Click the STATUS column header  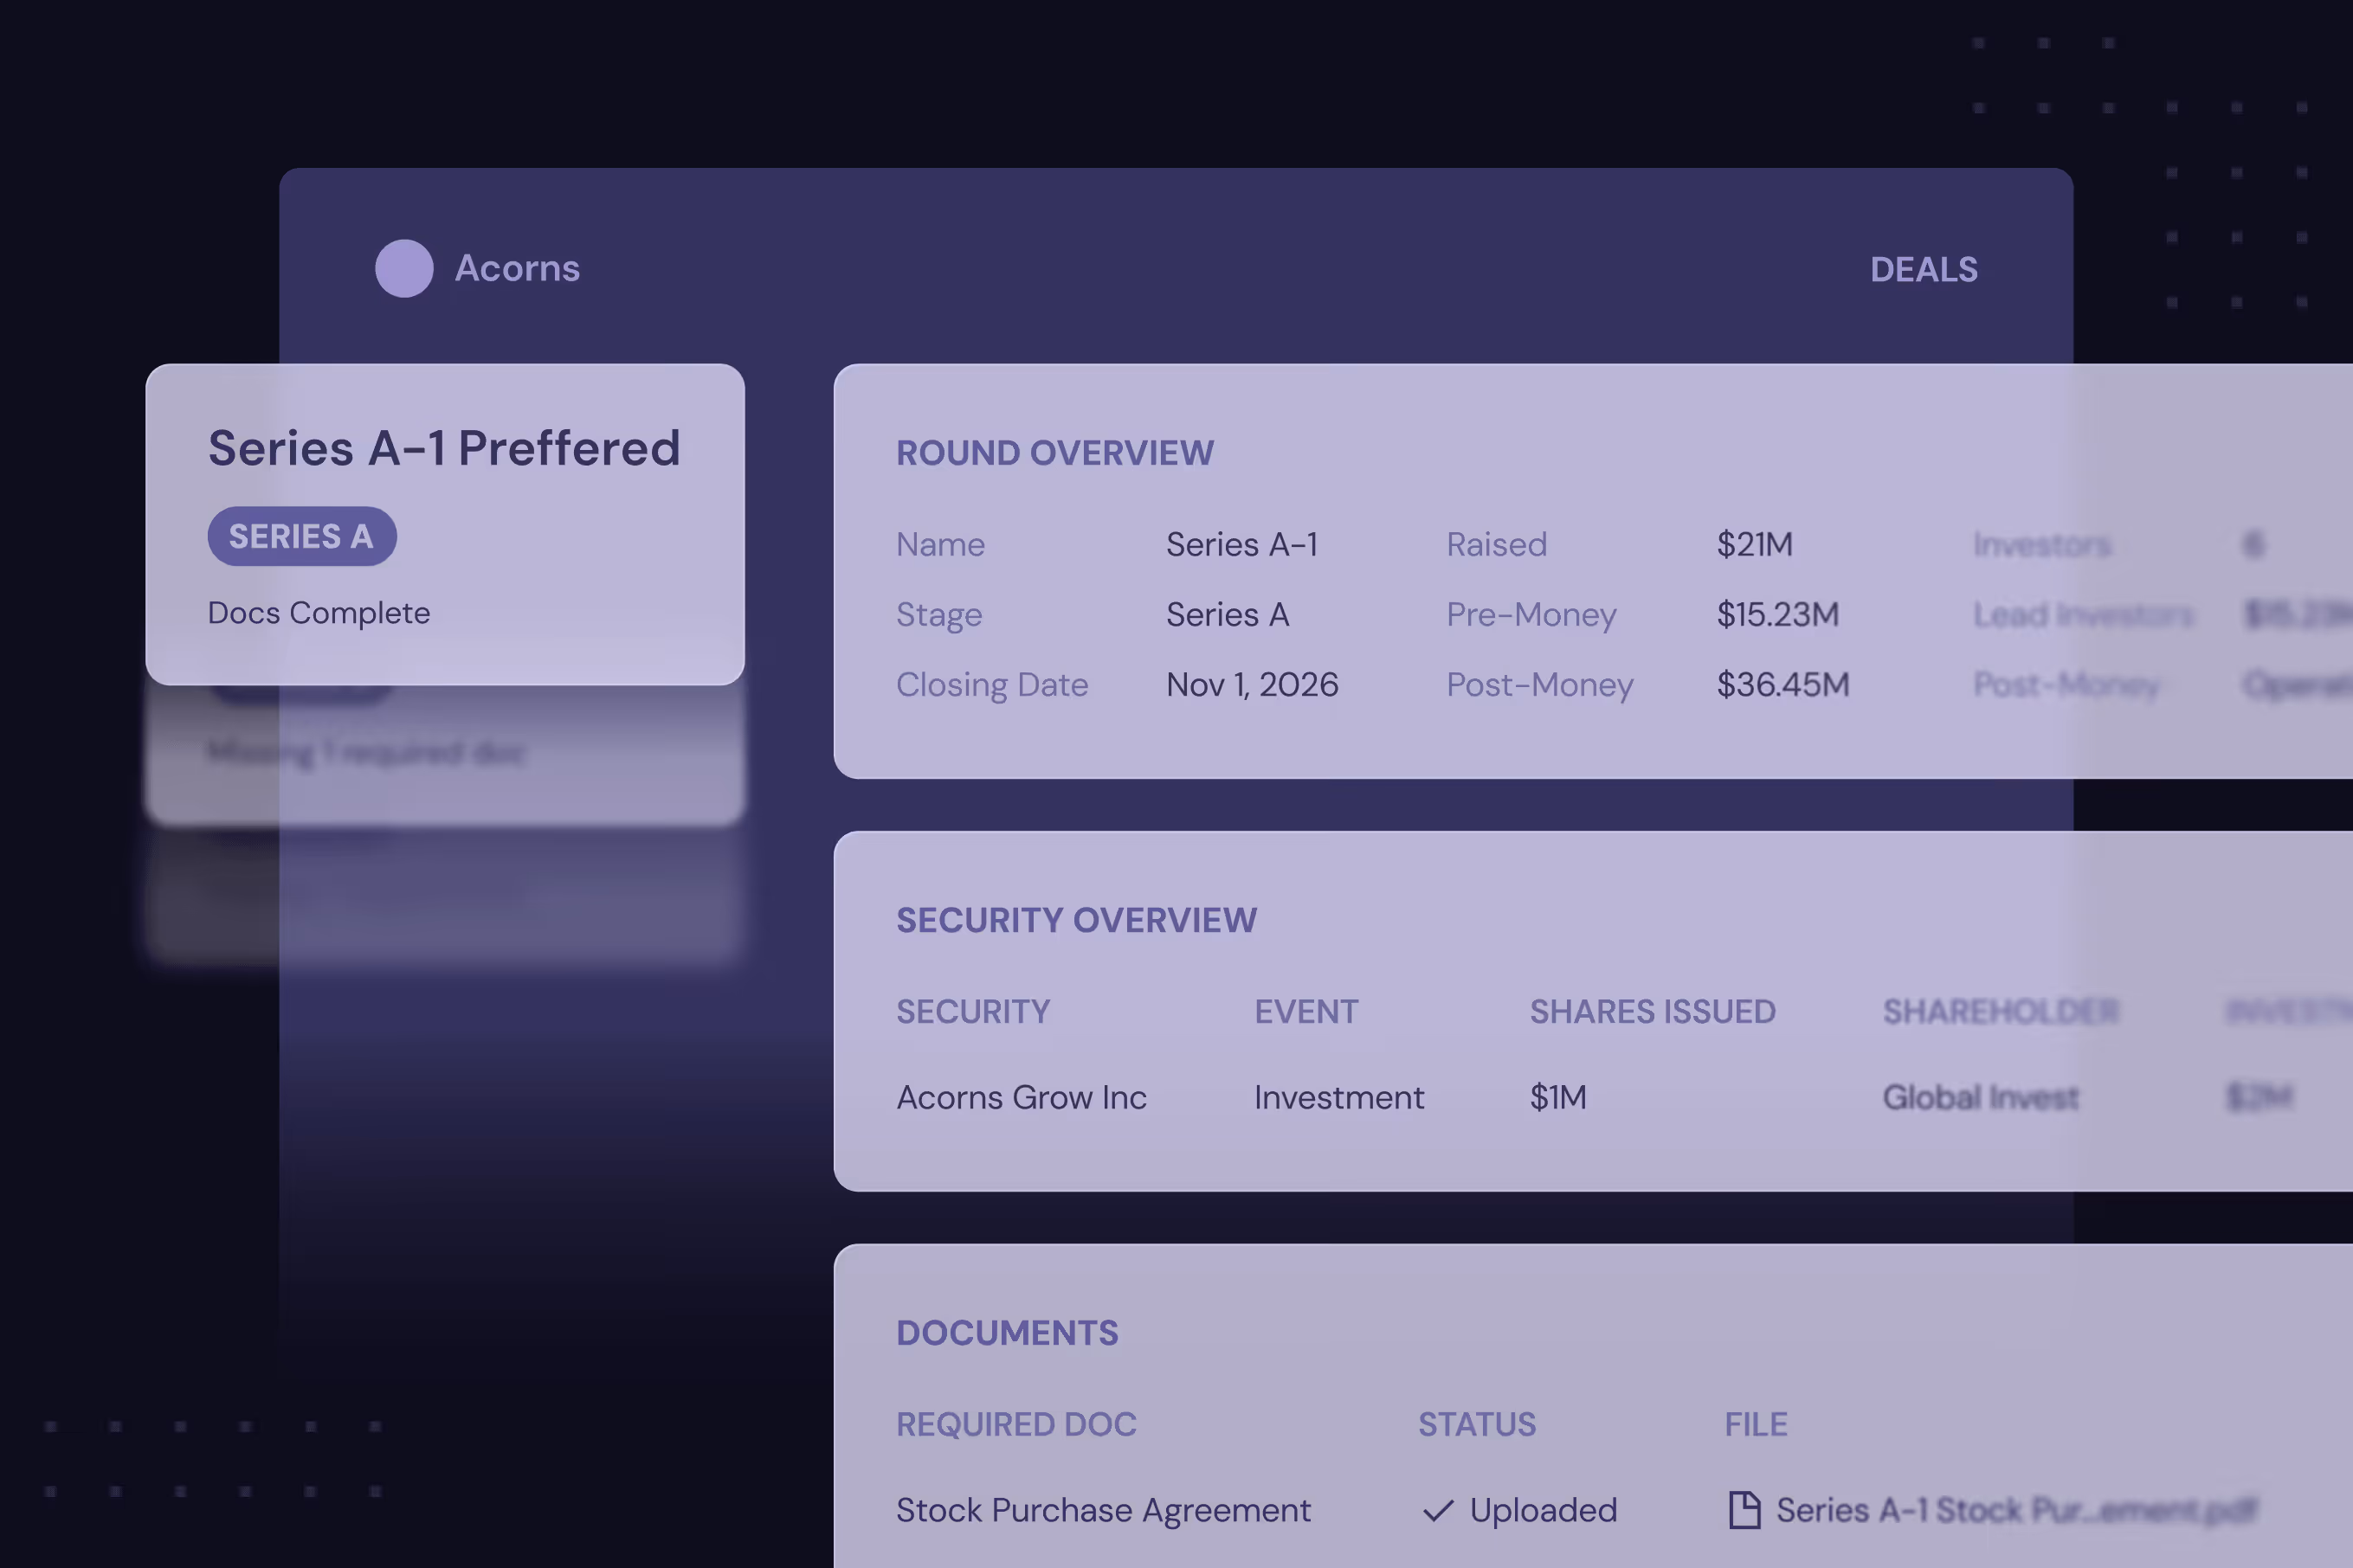click(x=1476, y=1424)
